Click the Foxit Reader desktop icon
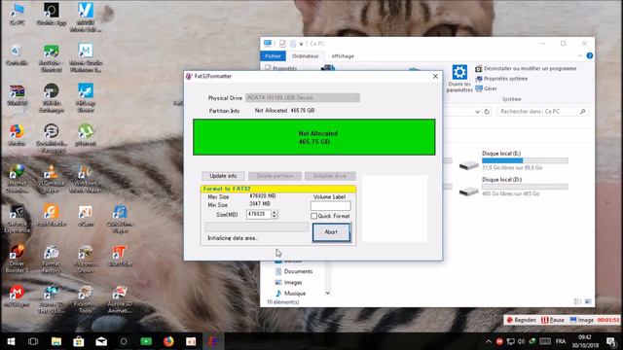Viewport: 623px width, 350px height. click(x=52, y=216)
